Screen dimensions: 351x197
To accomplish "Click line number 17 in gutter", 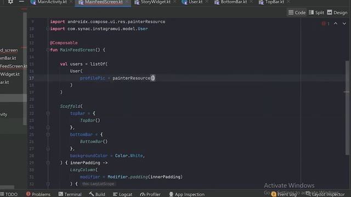I will 32,78.
